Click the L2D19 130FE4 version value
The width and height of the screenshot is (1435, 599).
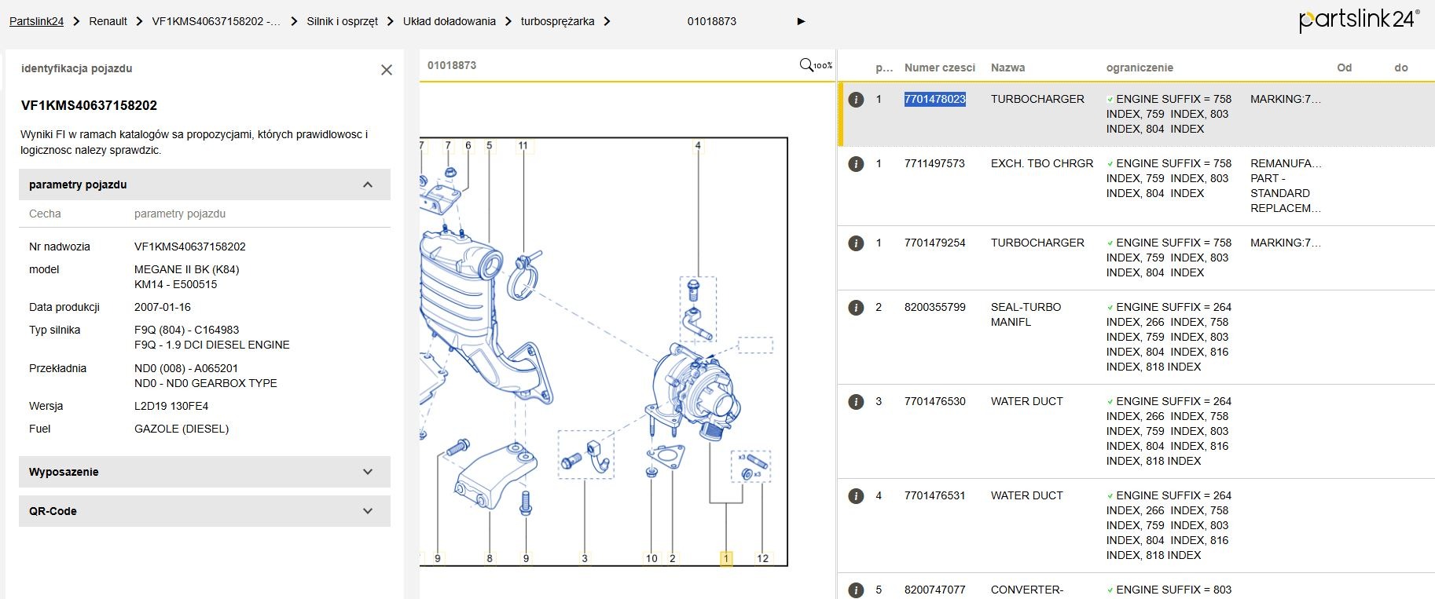point(171,406)
